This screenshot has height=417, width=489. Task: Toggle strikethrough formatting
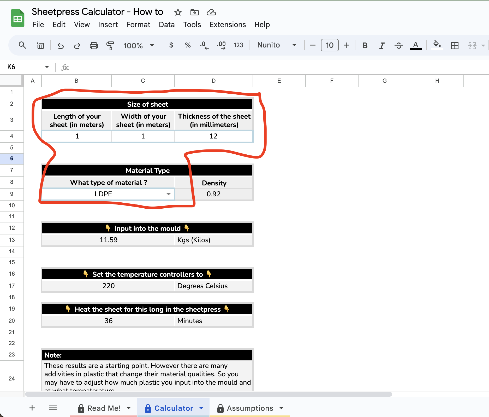tap(398, 46)
